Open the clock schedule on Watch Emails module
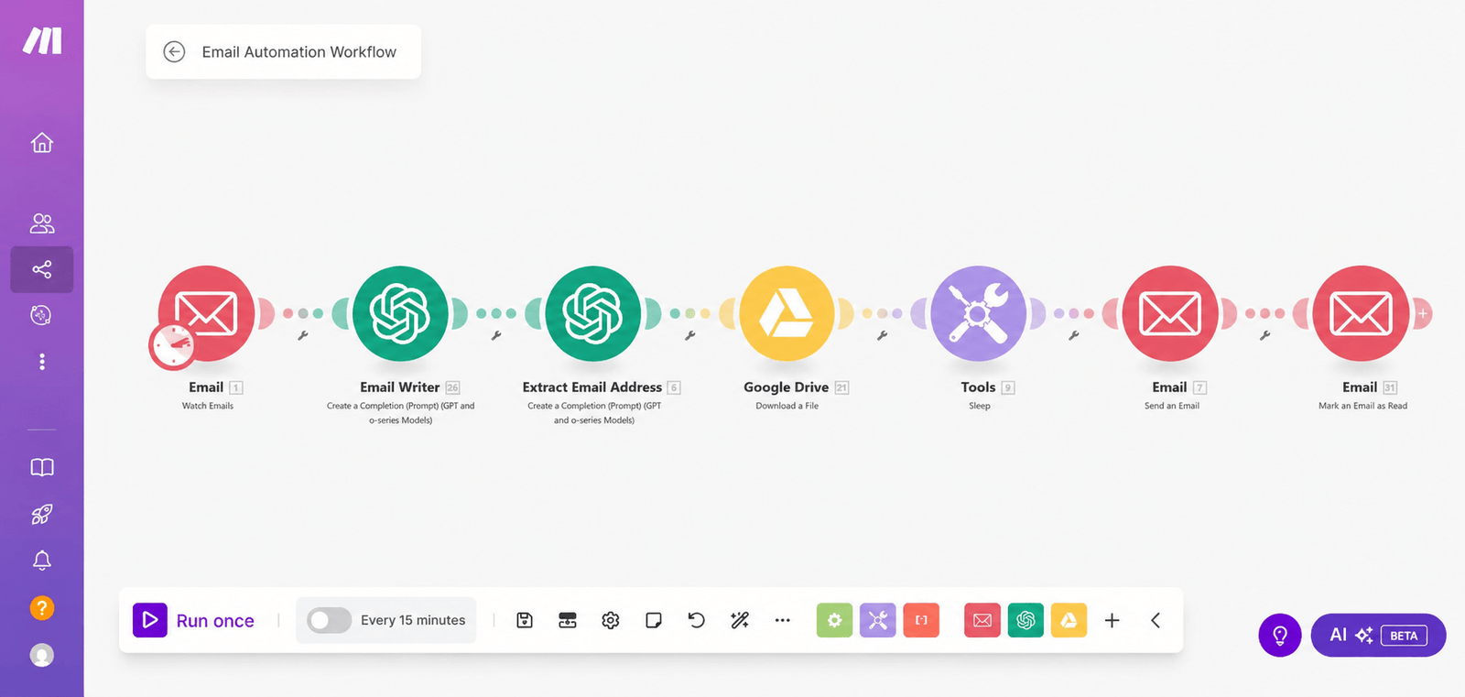Viewport: 1465px width, 697px height. pyautogui.click(x=172, y=346)
